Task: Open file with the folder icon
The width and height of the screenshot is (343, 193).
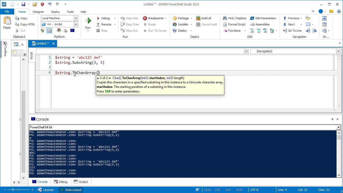Action: pyautogui.click(x=35, y=4)
